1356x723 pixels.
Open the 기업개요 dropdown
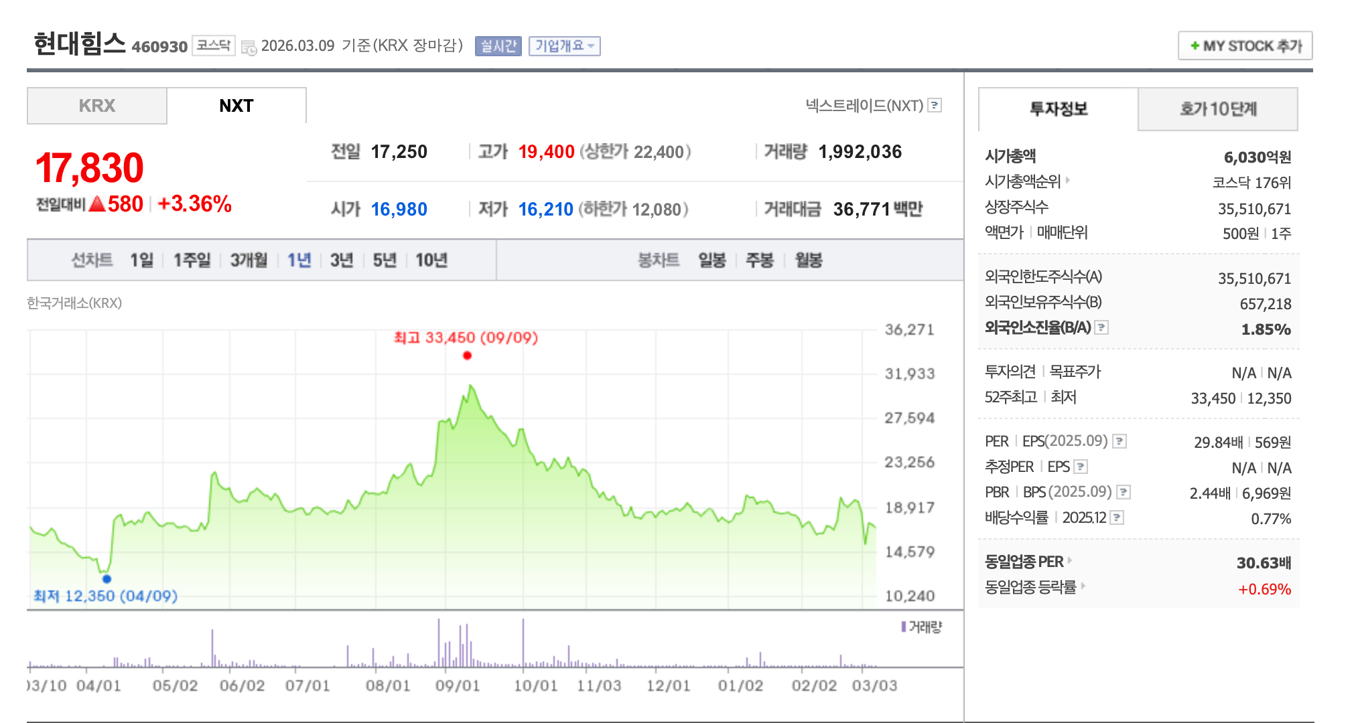(564, 46)
